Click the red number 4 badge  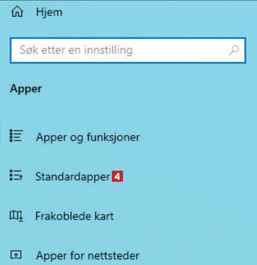pyautogui.click(x=117, y=176)
